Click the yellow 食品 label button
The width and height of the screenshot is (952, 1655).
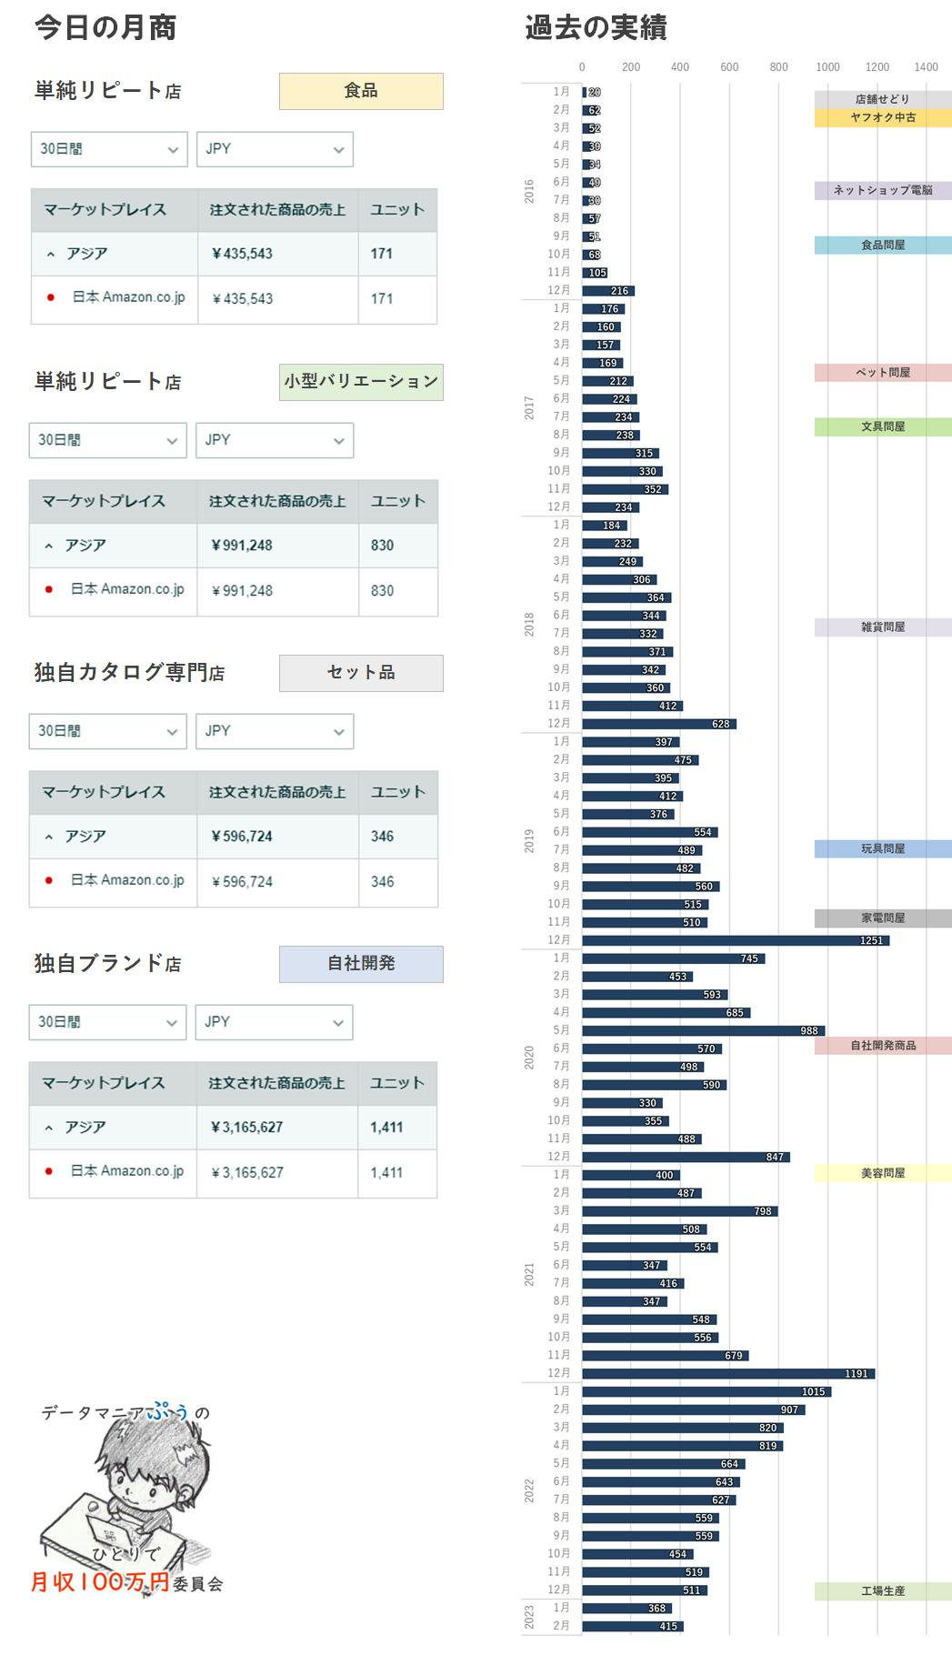(361, 91)
